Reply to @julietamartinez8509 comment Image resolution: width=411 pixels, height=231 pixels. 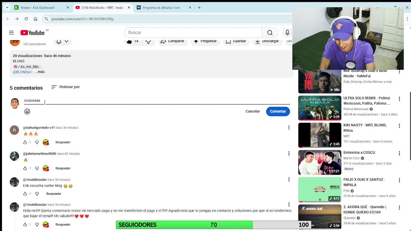[63, 168]
